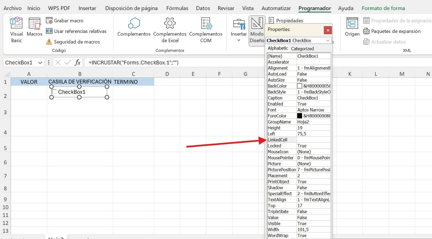This screenshot has width=432, height=239.
Task: Expand the Insertar controls dropdown
Action: (x=239, y=40)
